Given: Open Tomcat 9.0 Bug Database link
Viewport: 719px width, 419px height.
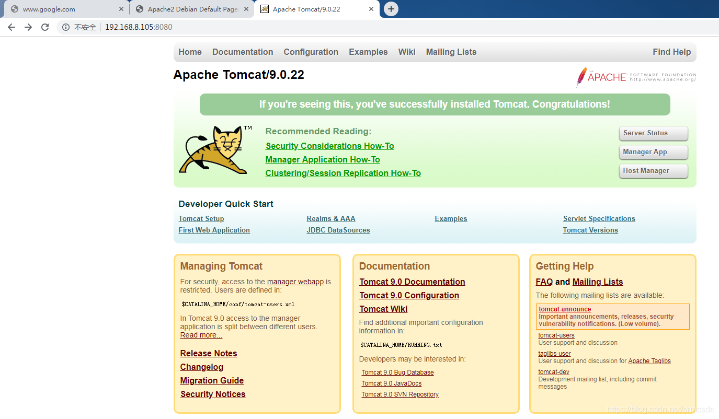Looking at the screenshot, I should (397, 373).
